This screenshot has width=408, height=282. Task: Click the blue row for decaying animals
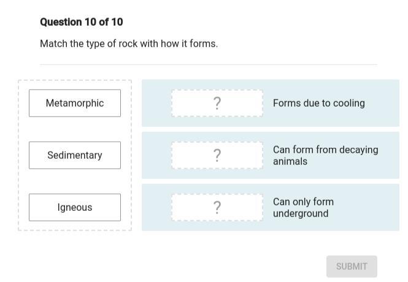tap(156, 155)
